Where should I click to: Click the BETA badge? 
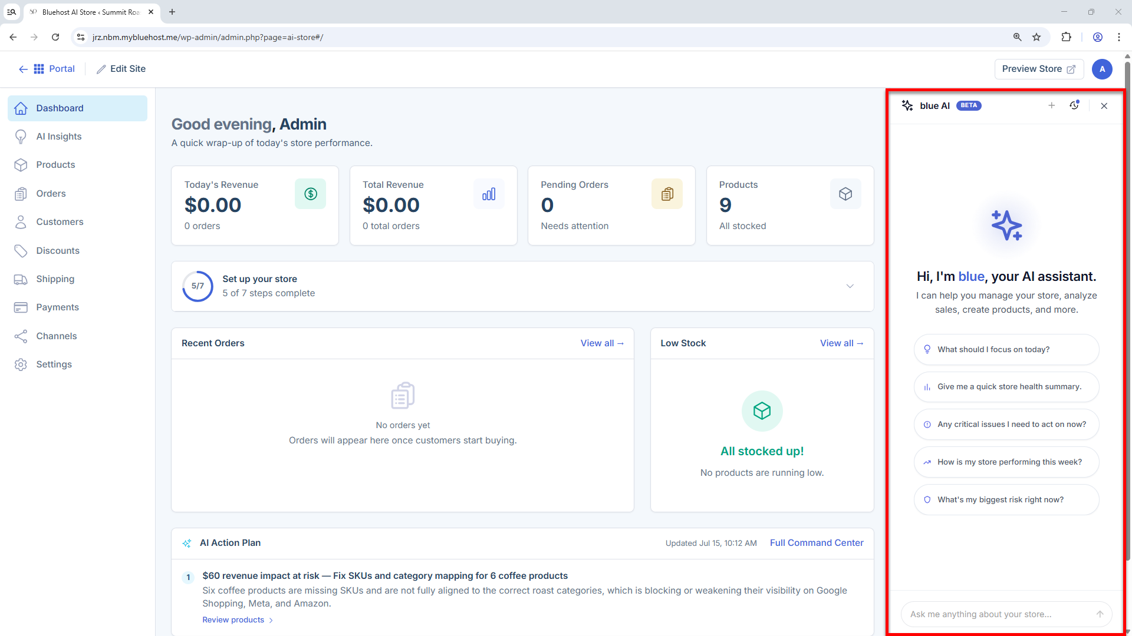click(969, 105)
